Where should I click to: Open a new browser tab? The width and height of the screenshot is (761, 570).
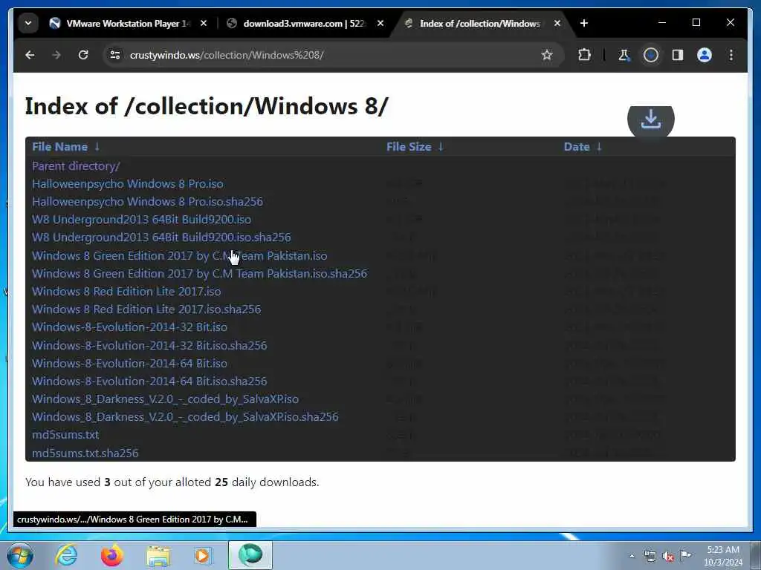pyautogui.click(x=584, y=23)
